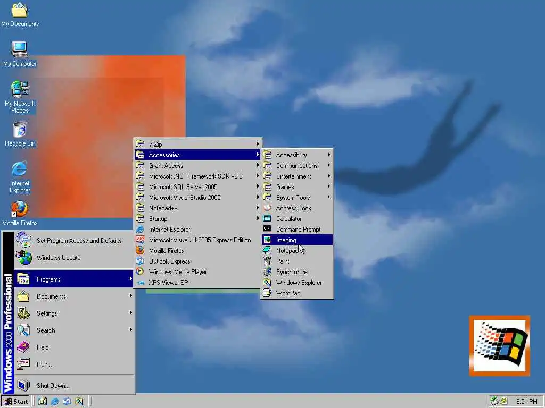Open Documents in Start menu
Viewport: 545px width, 408px height.
(73, 296)
